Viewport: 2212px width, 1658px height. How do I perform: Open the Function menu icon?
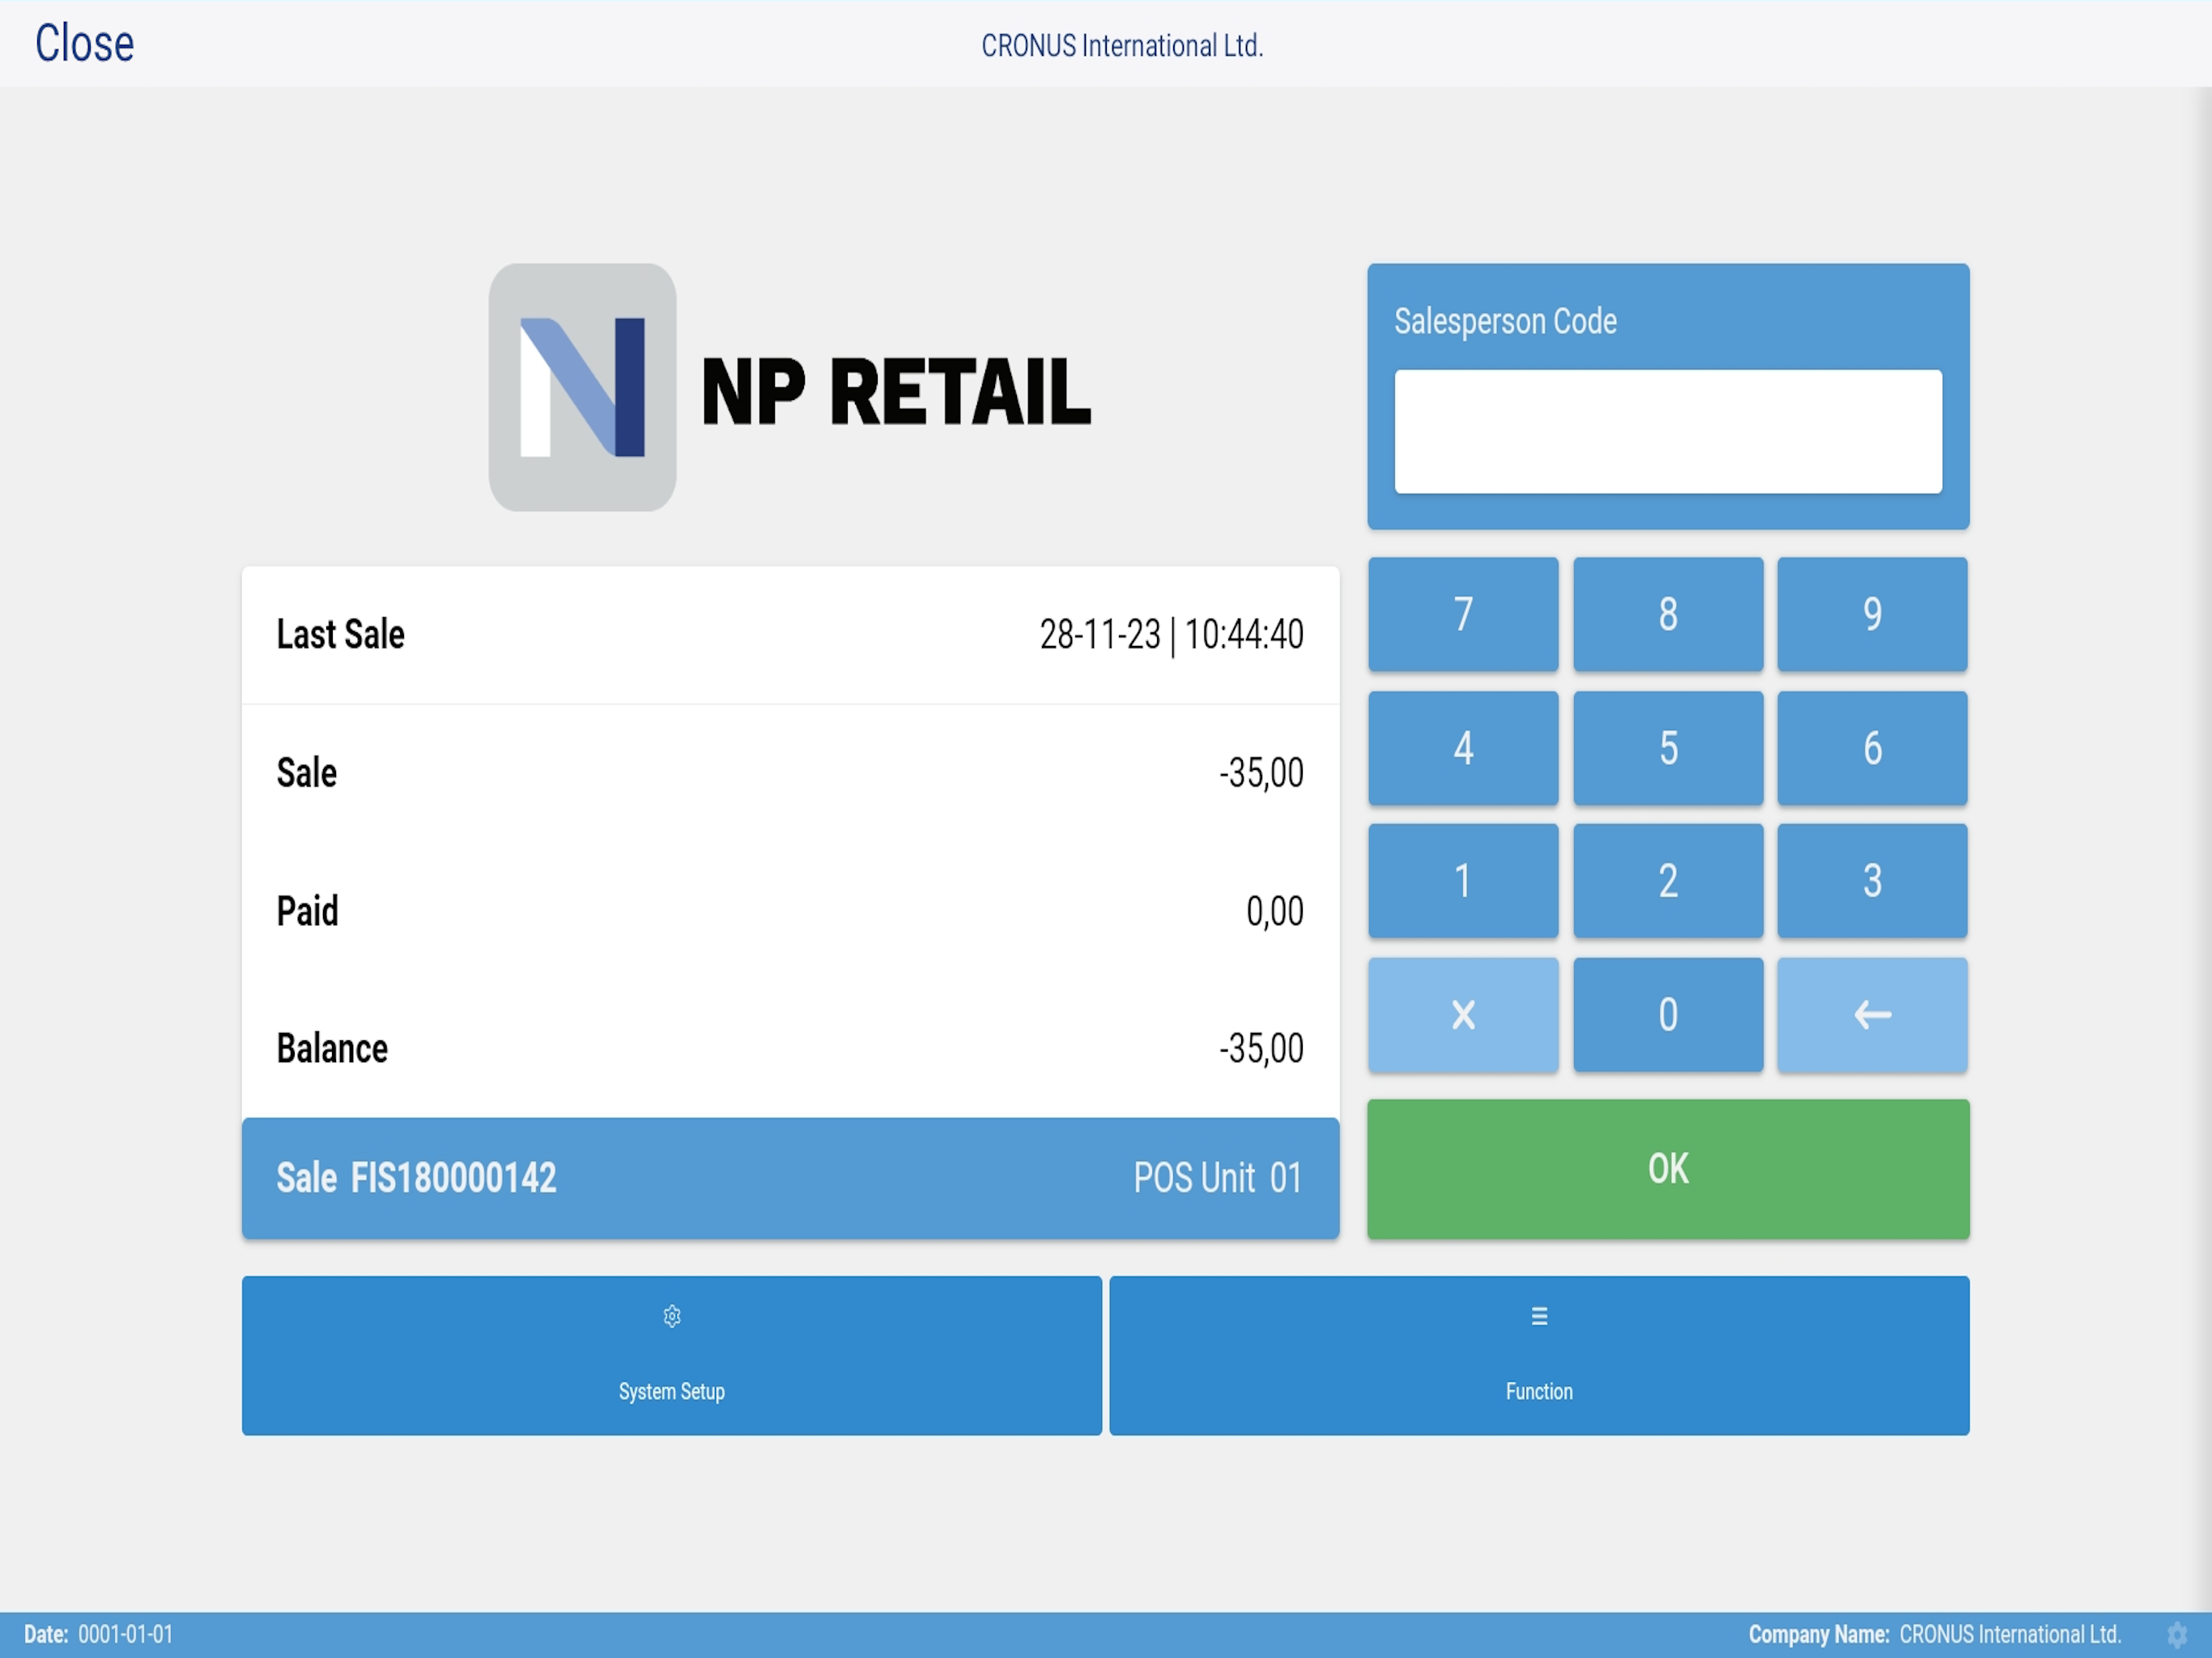pyautogui.click(x=1539, y=1316)
